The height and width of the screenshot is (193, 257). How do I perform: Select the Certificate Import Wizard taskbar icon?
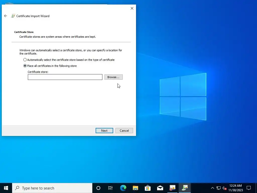tap(185, 188)
